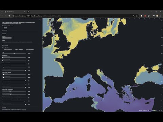Open a new browser tab with plus

coord(28,12)
